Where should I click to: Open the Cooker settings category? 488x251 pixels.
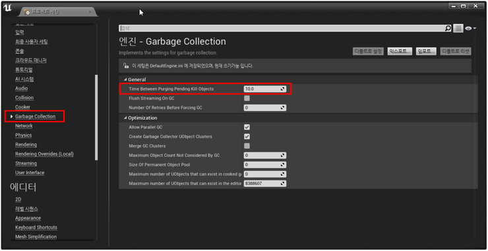[22, 107]
